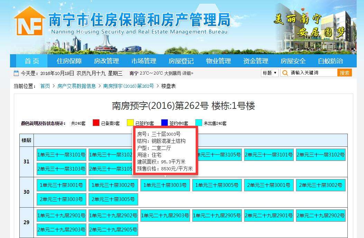Click the page title 南房预字(2016)第262号 楼栋:1号楼

coord(184,106)
